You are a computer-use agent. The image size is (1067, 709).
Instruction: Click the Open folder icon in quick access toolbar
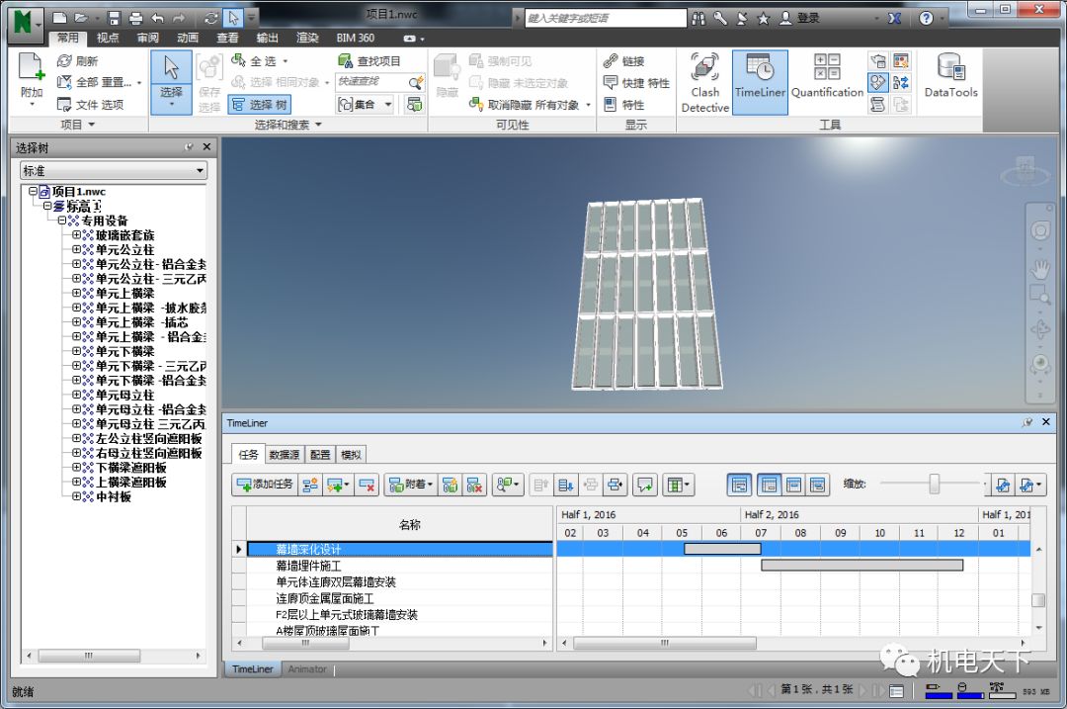tap(81, 19)
